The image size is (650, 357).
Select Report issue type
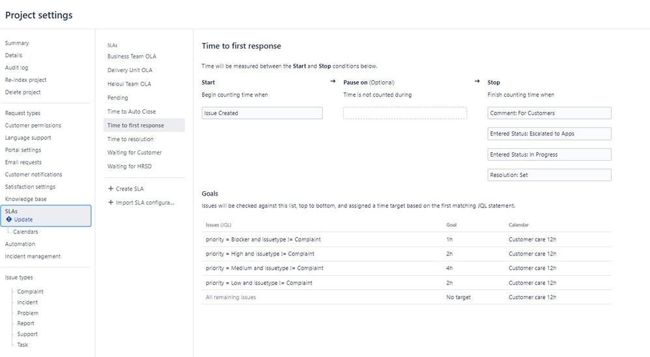click(25, 323)
